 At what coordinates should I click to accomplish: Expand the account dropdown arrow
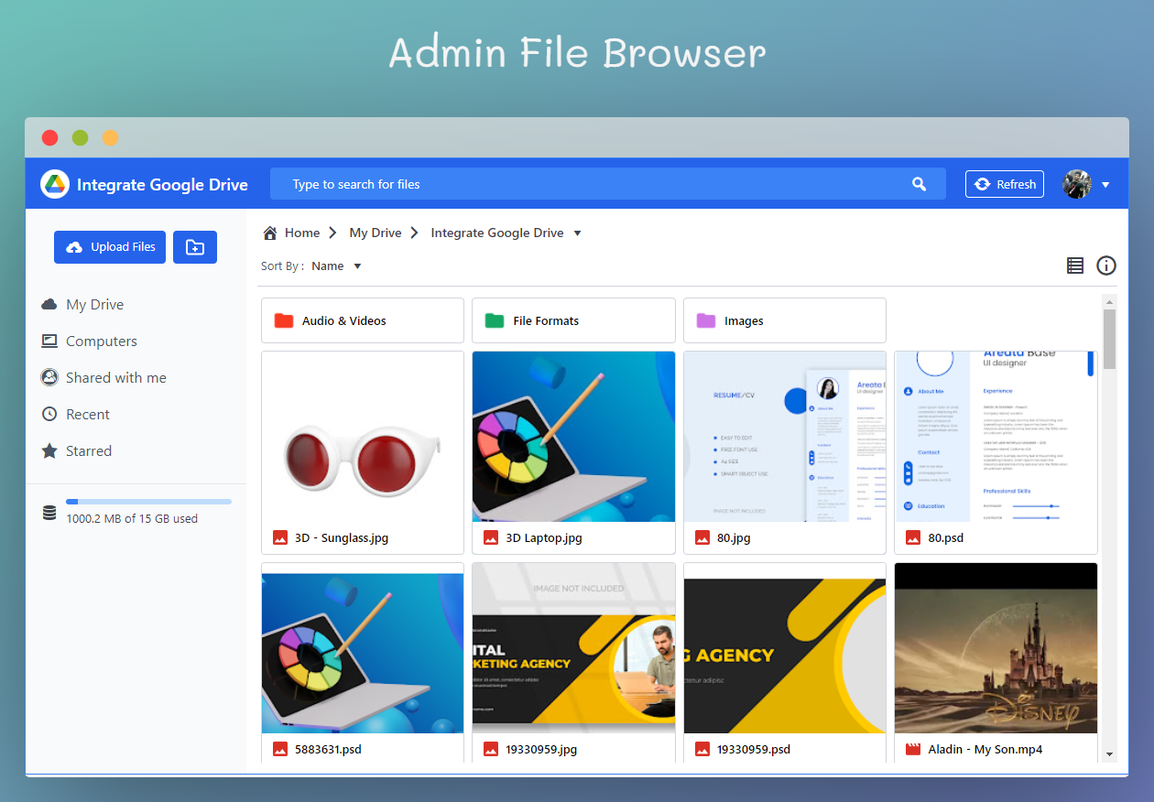(x=1105, y=185)
